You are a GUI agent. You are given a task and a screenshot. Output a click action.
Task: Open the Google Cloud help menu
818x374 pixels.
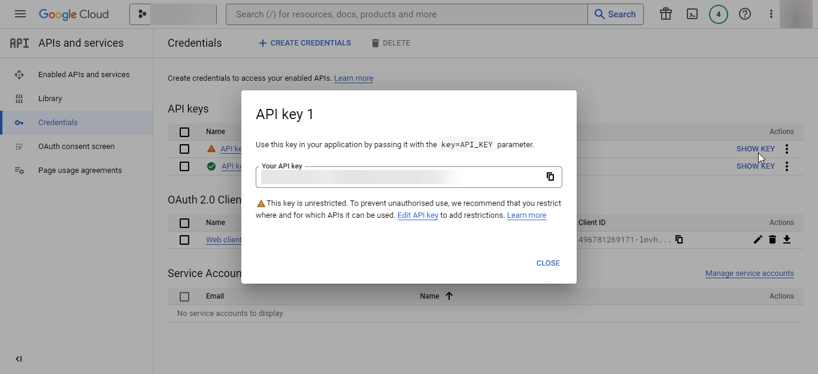tap(744, 14)
